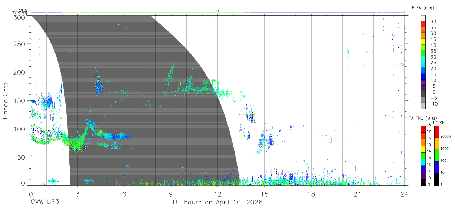The height and width of the screenshot is (210, 455).
Task: Click the '12' tick label on the UT hours axis
Action: (x=217, y=194)
